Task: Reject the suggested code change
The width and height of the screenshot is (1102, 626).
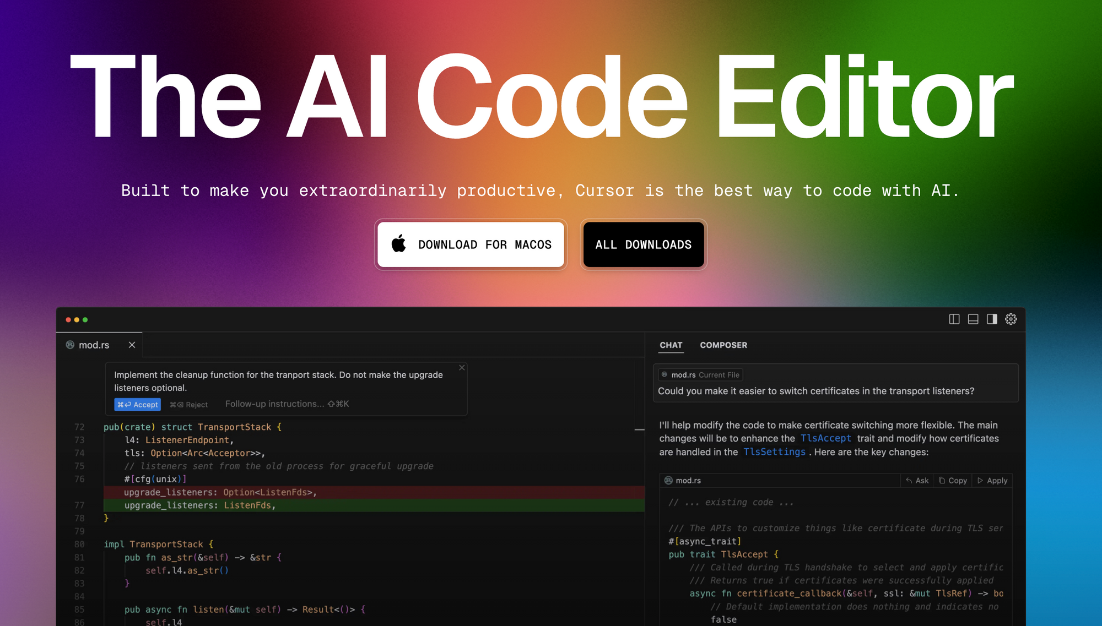Action: pyautogui.click(x=189, y=405)
